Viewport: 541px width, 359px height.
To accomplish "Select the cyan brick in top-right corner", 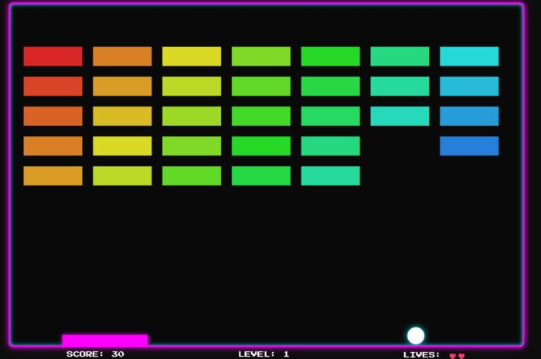I will (469, 56).
